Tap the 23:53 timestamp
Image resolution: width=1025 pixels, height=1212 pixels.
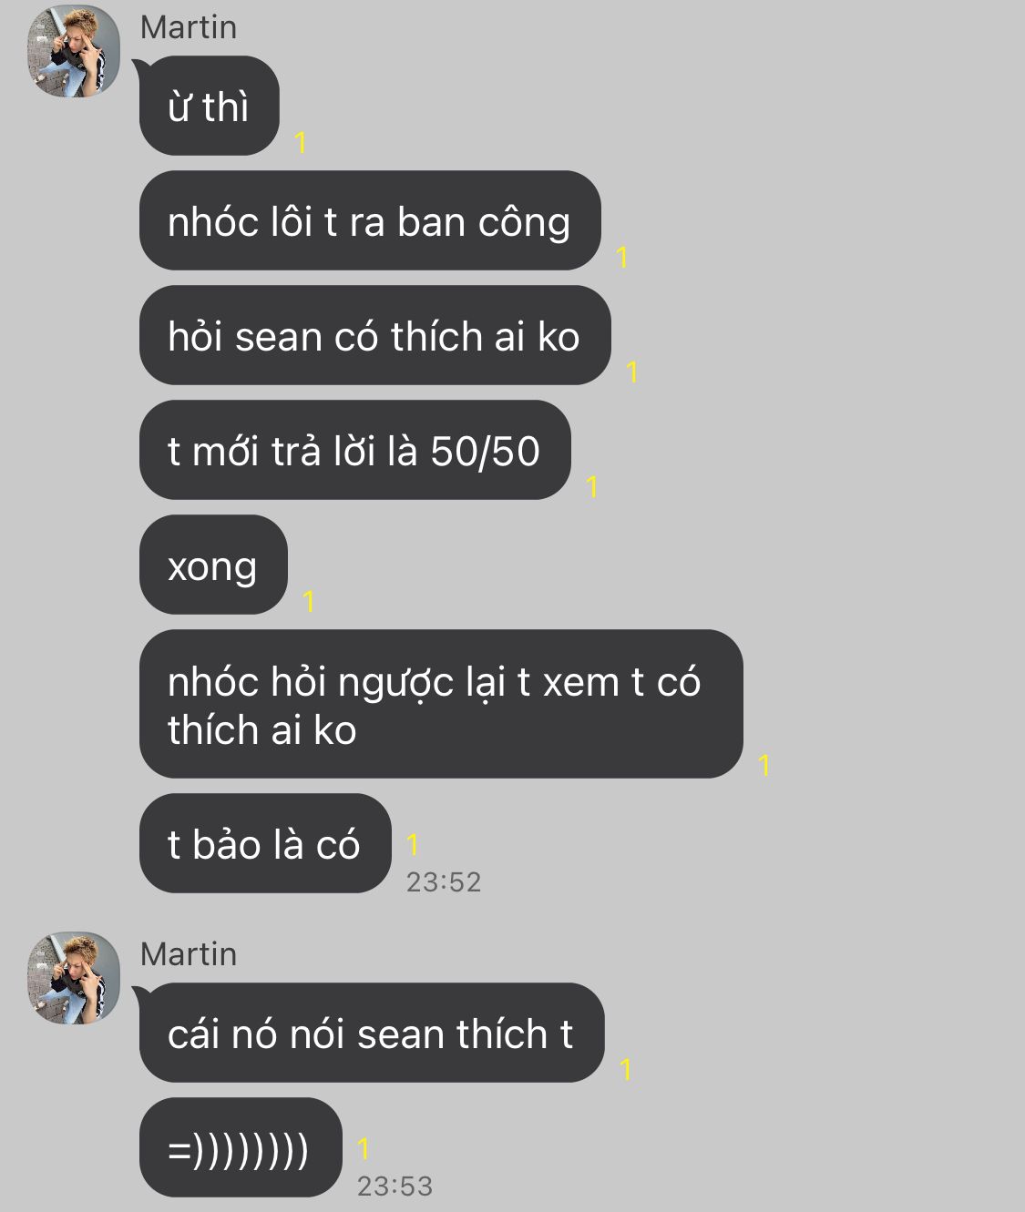pyautogui.click(x=395, y=1186)
